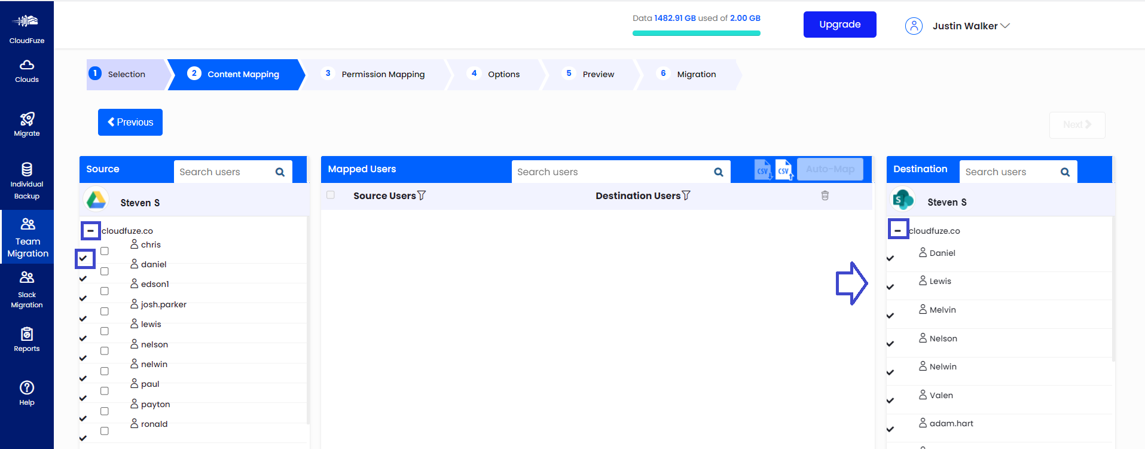Check the checkbox next to user ronald
This screenshot has height=449, width=1145.
click(x=105, y=430)
